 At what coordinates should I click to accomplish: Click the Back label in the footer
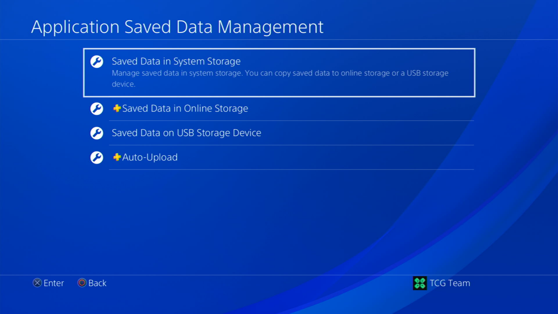pyautogui.click(x=97, y=283)
